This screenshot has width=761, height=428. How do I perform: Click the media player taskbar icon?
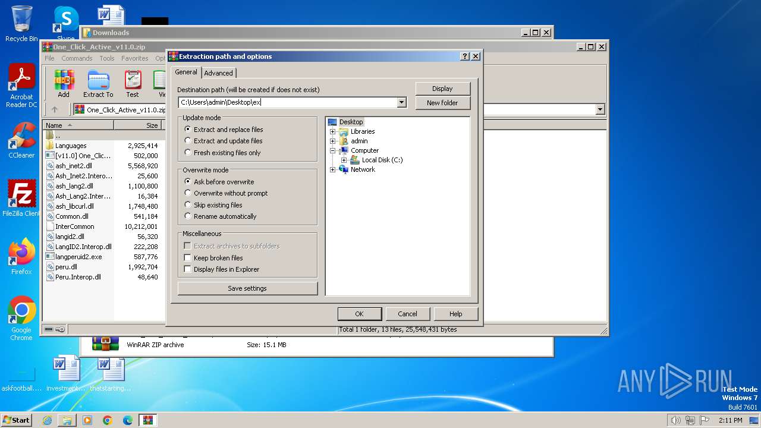coord(87,420)
